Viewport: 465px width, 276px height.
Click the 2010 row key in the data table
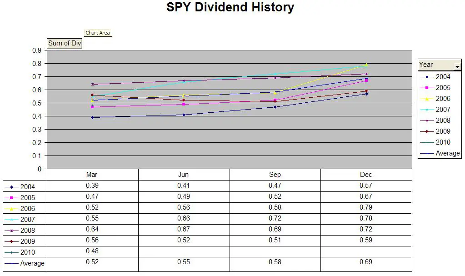coord(25,252)
